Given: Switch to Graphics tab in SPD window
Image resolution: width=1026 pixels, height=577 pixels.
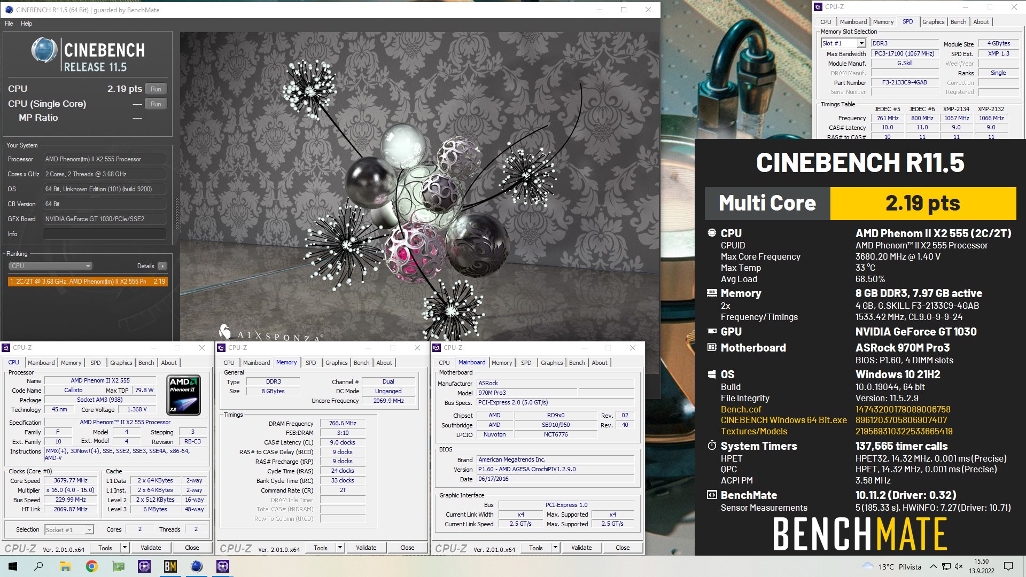Looking at the screenshot, I should pyautogui.click(x=933, y=22).
